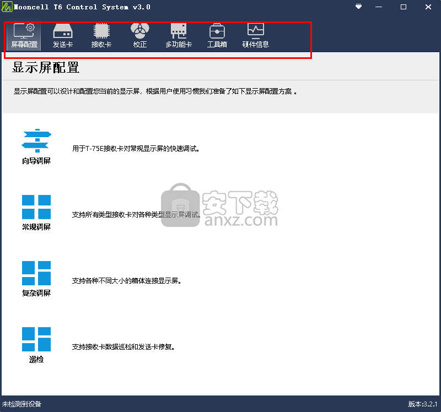Click the 未检测到设备 status bar message

(x=22, y=404)
